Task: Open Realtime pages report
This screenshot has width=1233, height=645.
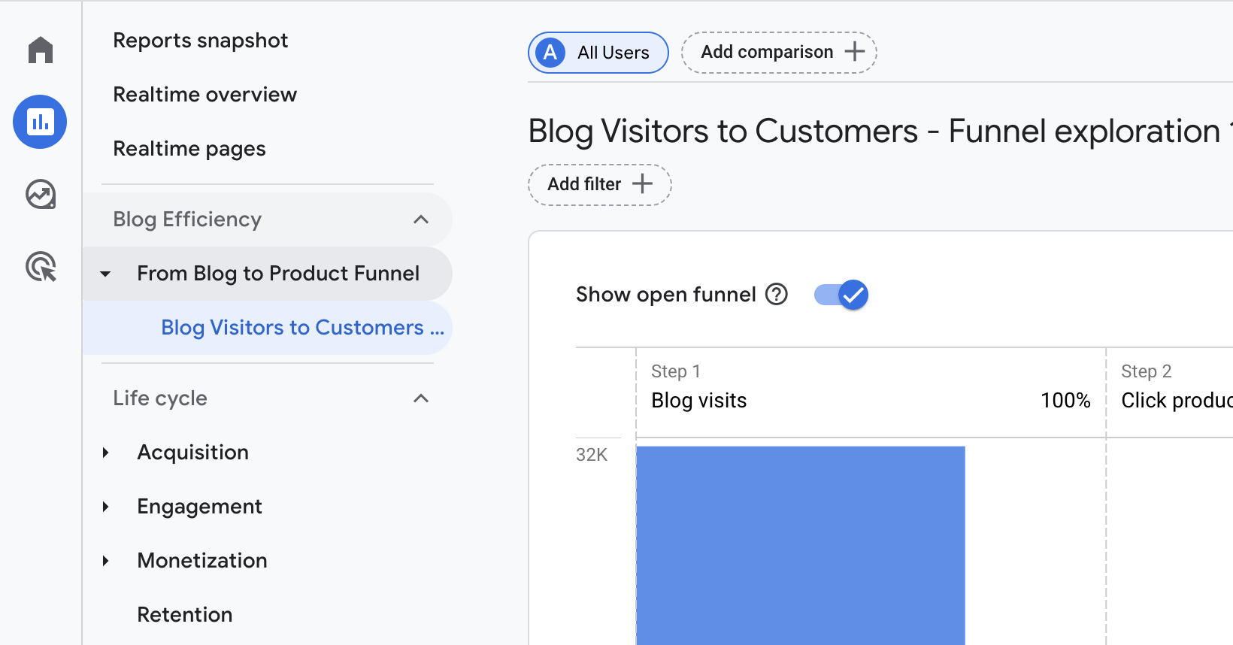Action: pyautogui.click(x=189, y=149)
